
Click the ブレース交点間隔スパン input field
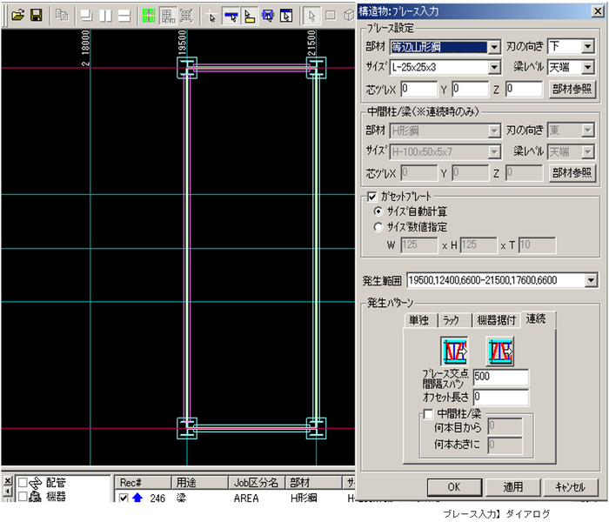(500, 378)
